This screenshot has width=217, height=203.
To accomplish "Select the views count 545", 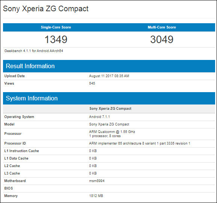I will [92, 84].
